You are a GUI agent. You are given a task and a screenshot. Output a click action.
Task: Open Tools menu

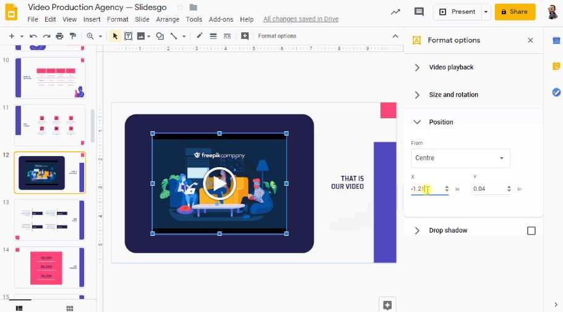pyautogui.click(x=194, y=19)
